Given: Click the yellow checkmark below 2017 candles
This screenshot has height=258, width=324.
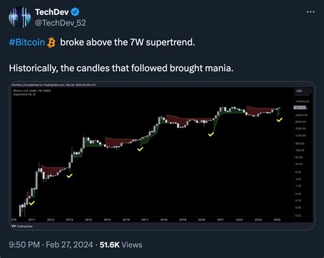Looking at the screenshot, I should point(140,149).
